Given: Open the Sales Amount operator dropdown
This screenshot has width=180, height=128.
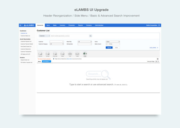Looking at the screenshot, I should click(x=108, y=44).
